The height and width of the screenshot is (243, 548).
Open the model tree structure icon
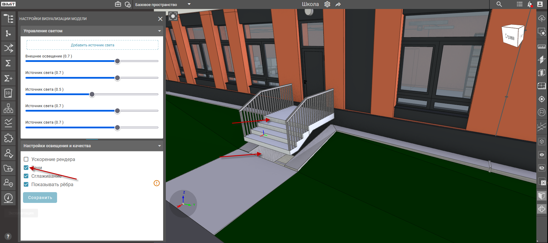click(8, 19)
